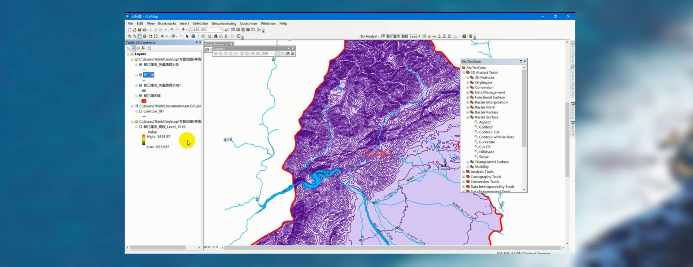Click the elevation color ramp symbol
This screenshot has width=693, height=267.
click(144, 140)
